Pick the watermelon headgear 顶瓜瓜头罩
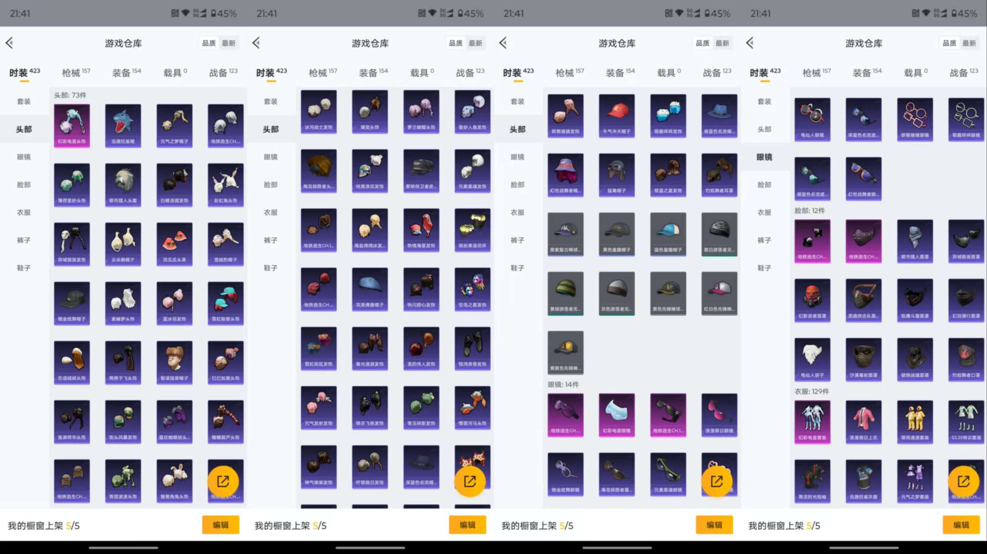The image size is (987, 554). 174,243
